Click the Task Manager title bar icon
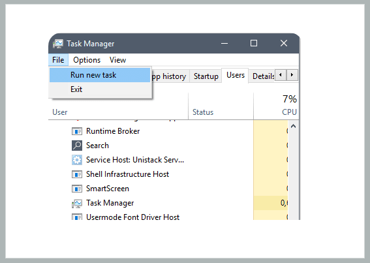This screenshot has width=370, height=263. pos(58,44)
